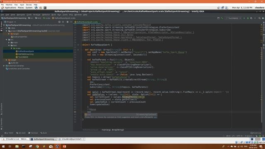Run the TestHBASE configuration with the green arrow

pyautogui.click(x=244, y=18)
